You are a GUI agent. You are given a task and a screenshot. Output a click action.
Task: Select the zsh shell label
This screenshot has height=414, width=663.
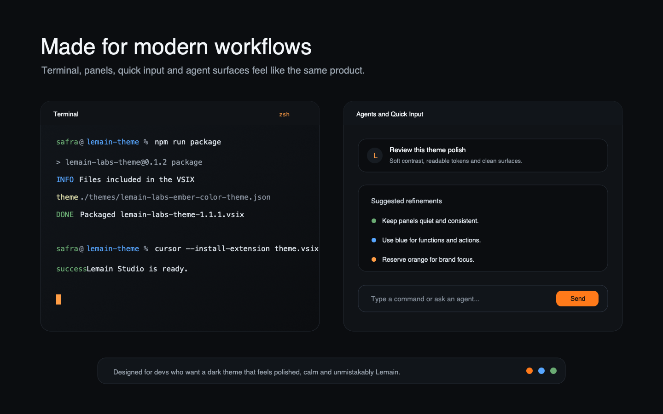point(284,115)
